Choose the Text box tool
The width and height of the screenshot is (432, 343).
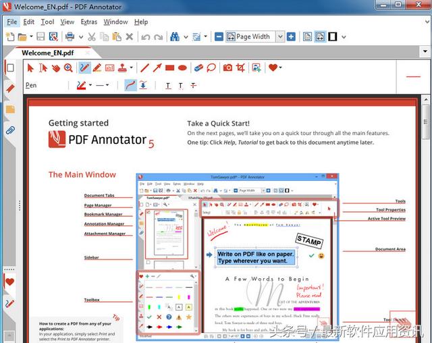(x=109, y=68)
